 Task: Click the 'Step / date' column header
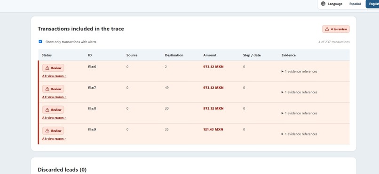tap(252, 55)
